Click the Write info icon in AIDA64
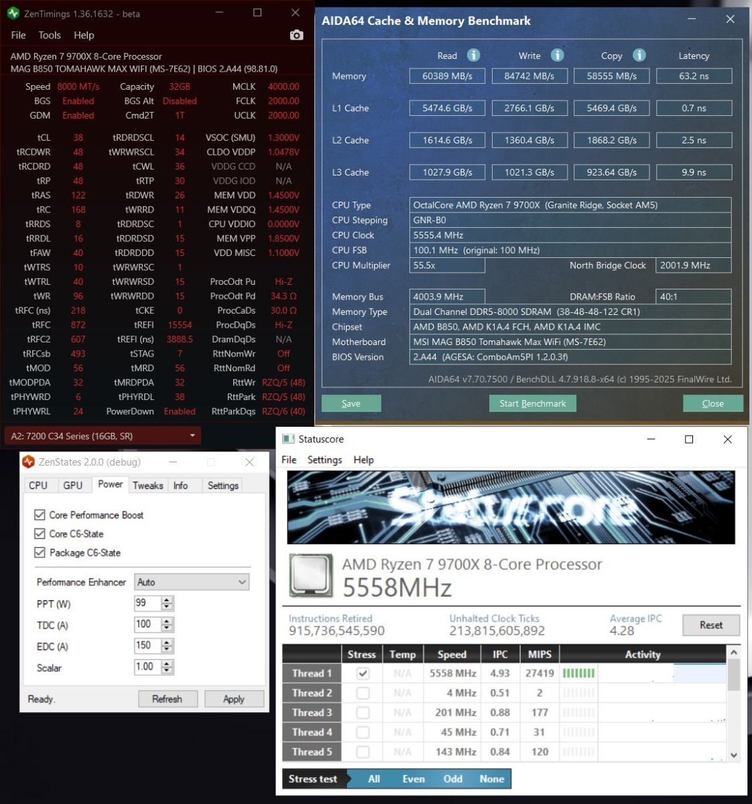Image resolution: width=752 pixels, height=804 pixels. pos(557,55)
